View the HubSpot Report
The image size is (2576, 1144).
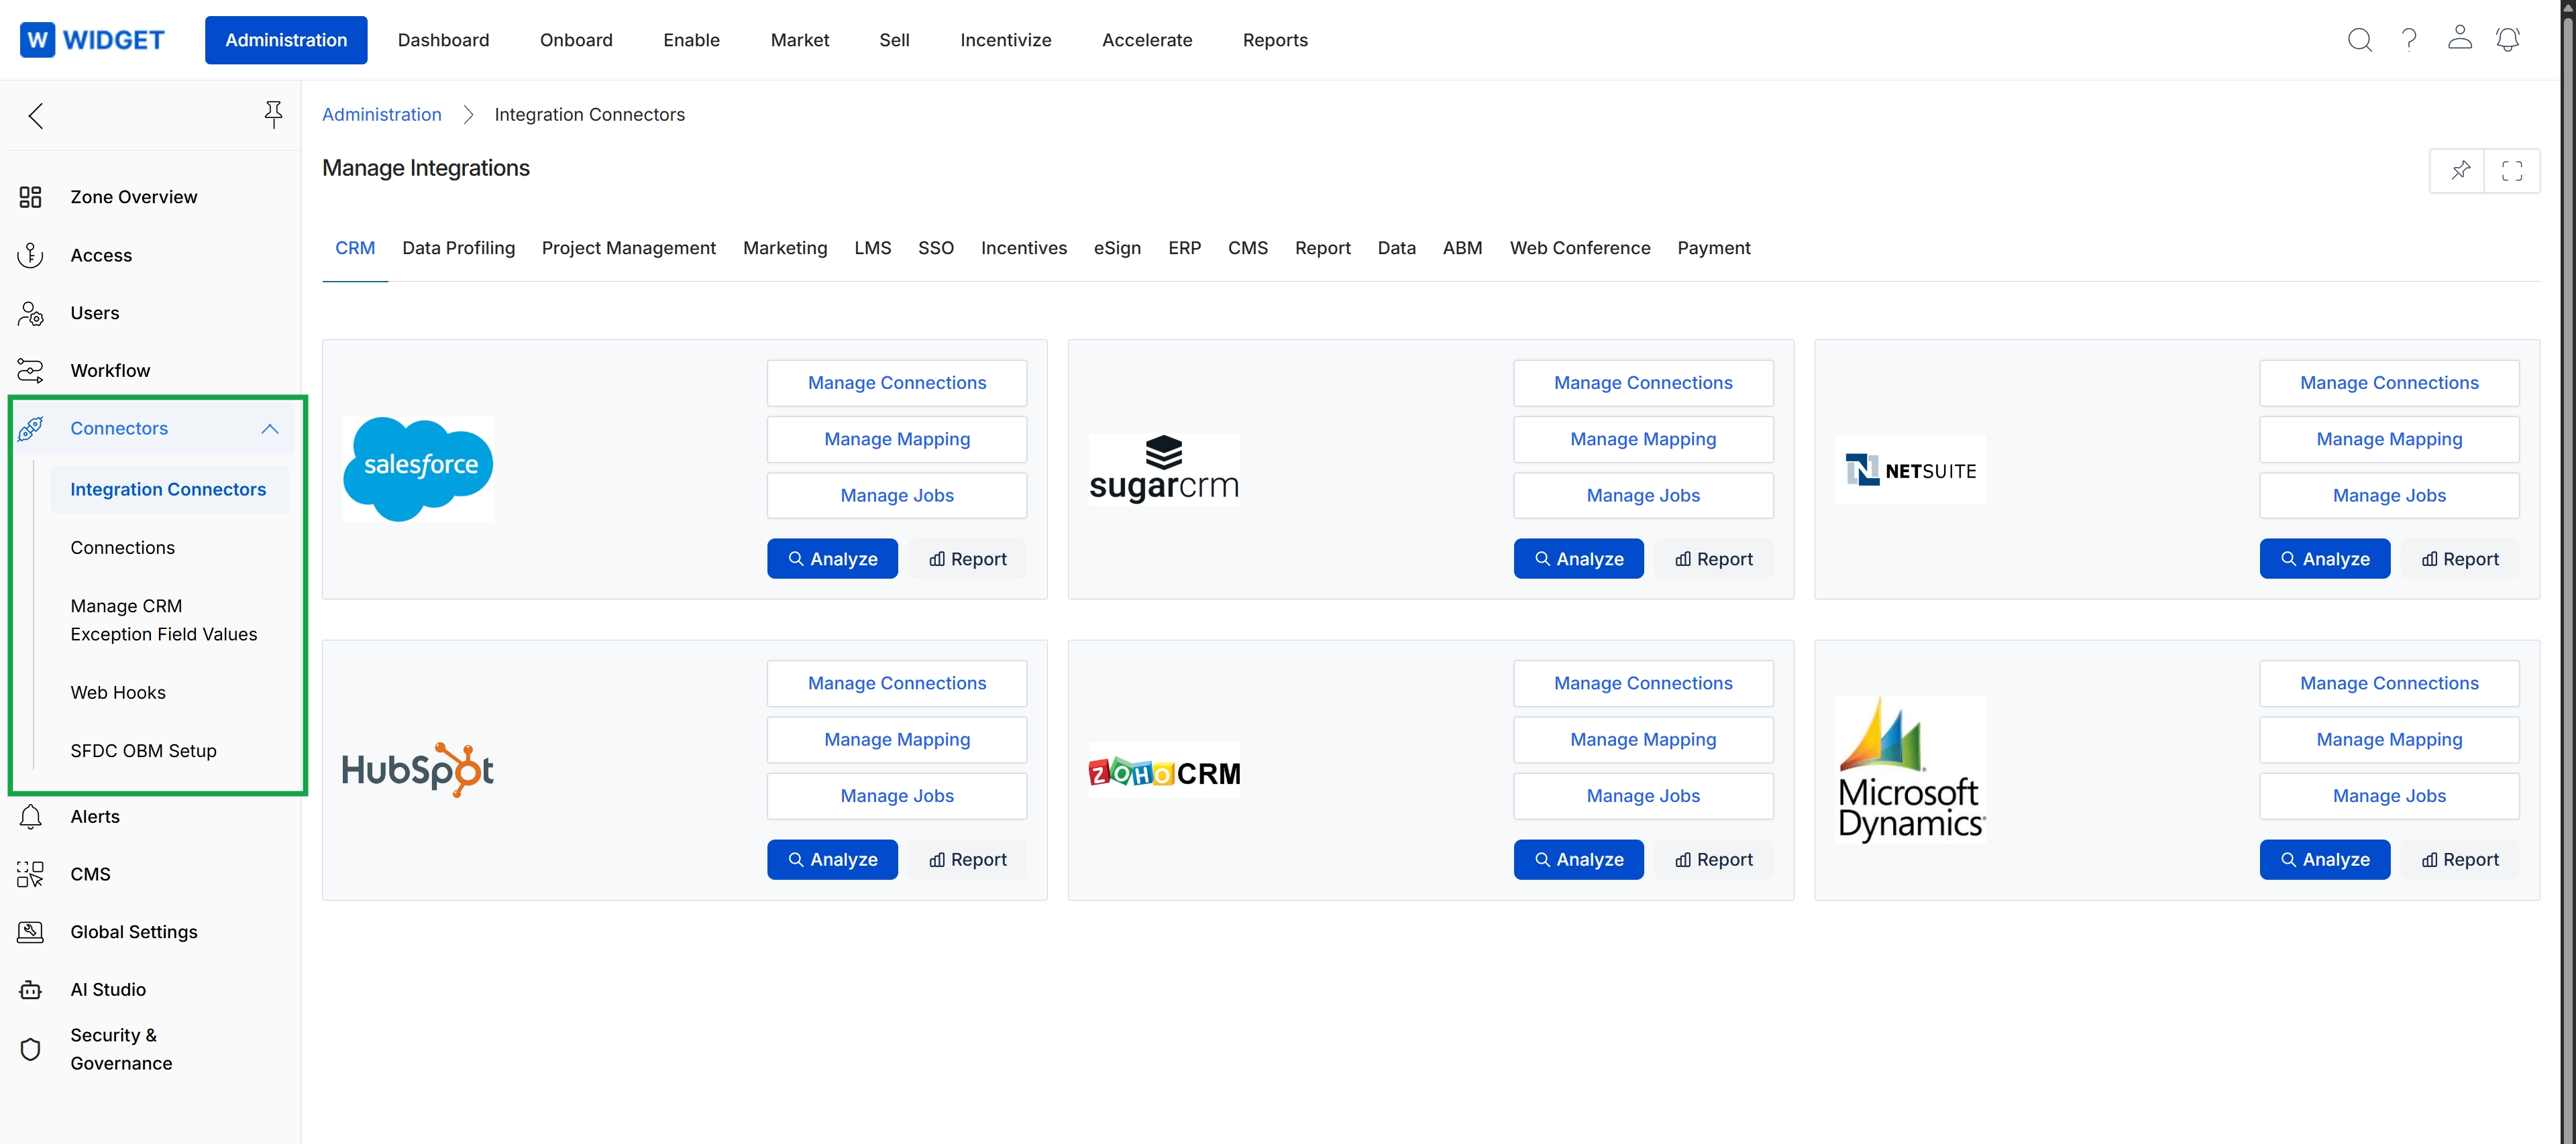click(x=967, y=860)
